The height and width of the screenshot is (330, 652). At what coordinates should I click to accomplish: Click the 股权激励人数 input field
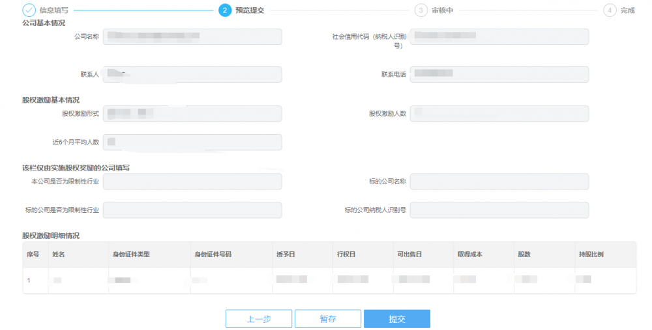point(499,114)
